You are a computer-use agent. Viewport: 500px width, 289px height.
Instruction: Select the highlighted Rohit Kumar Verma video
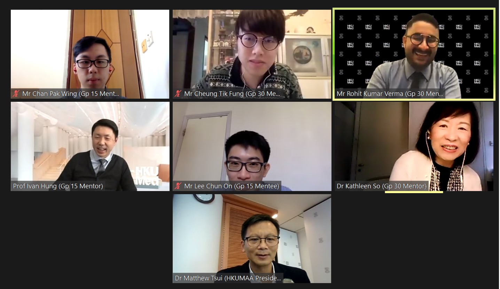[414, 54]
